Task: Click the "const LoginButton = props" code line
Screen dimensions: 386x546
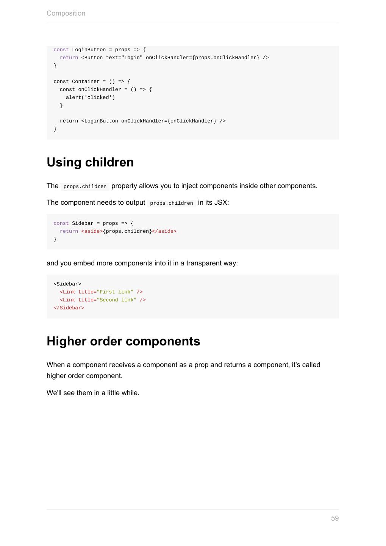Action: click(x=100, y=50)
